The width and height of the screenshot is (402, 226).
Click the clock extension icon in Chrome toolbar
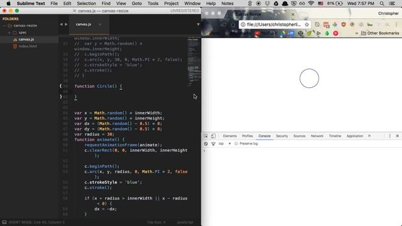317,24
